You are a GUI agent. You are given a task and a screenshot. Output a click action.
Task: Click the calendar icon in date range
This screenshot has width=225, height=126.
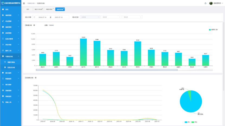[x=34, y=17]
